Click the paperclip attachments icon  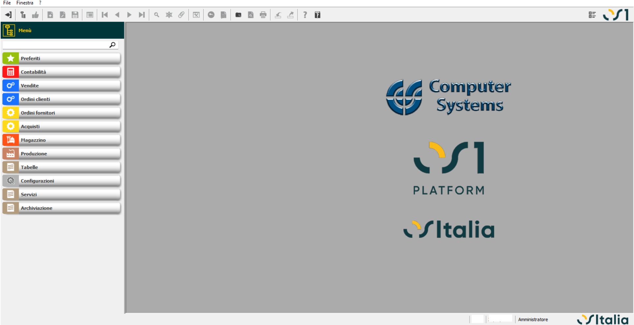coord(181,15)
